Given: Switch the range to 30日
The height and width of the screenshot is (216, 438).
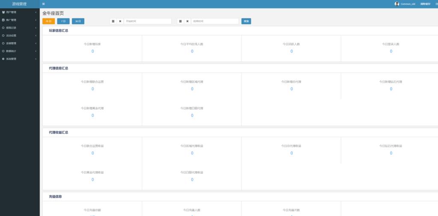Looking at the screenshot, I should click(x=78, y=21).
